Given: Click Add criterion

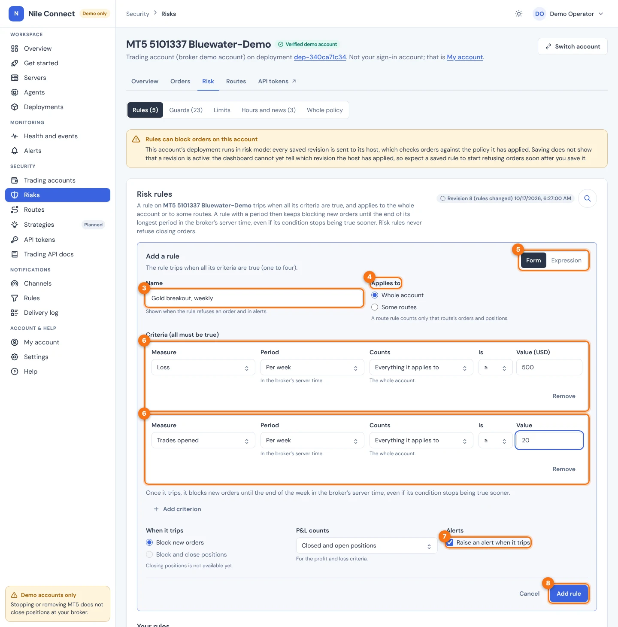Looking at the screenshot, I should (x=177, y=509).
